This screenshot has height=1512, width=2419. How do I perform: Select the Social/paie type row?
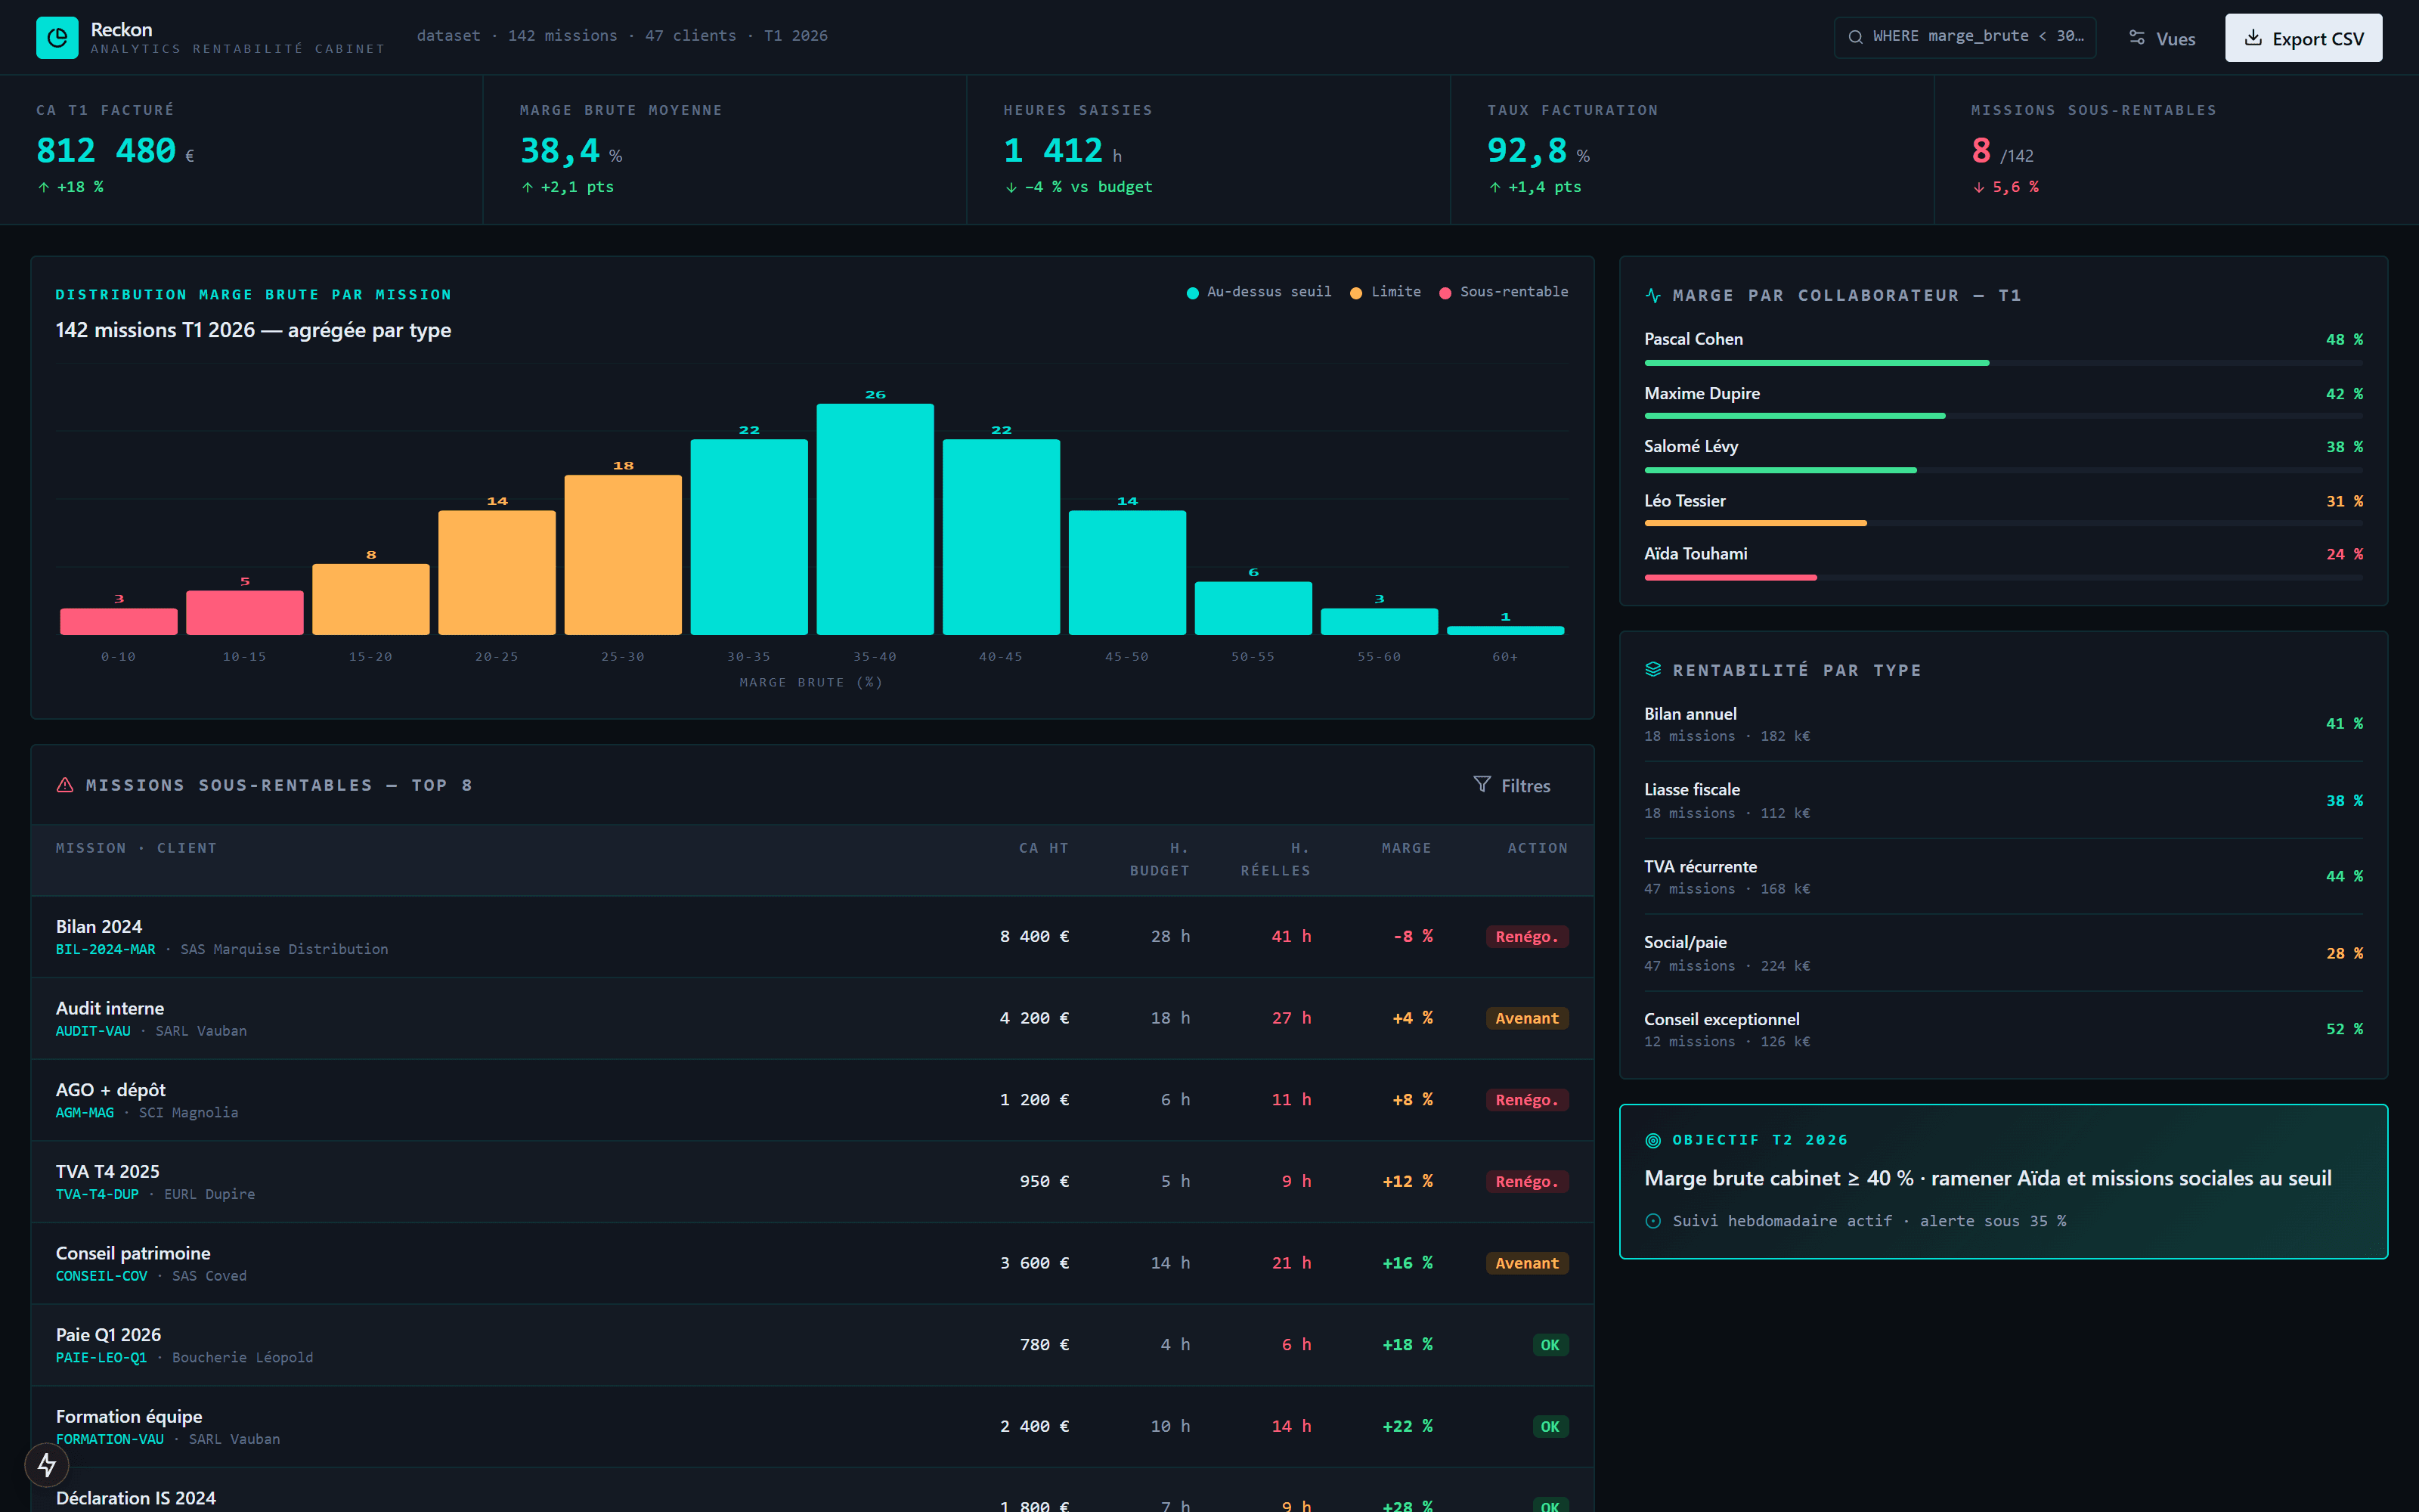pos(2003,954)
